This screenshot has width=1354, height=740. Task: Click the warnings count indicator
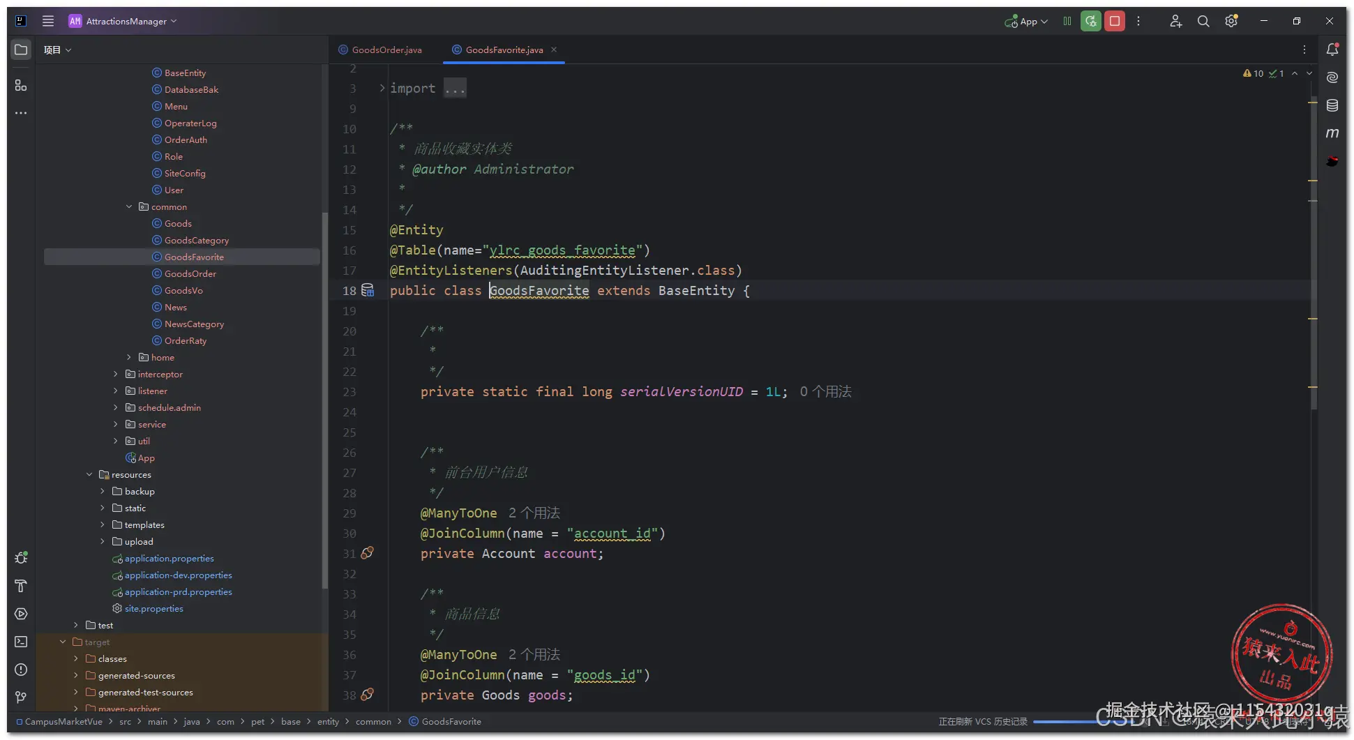[1254, 73]
